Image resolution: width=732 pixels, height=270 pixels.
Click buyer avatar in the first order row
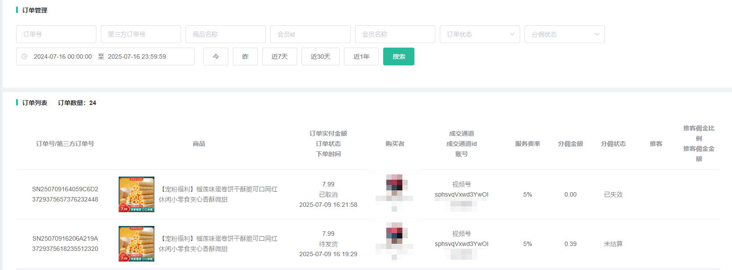coord(394,185)
